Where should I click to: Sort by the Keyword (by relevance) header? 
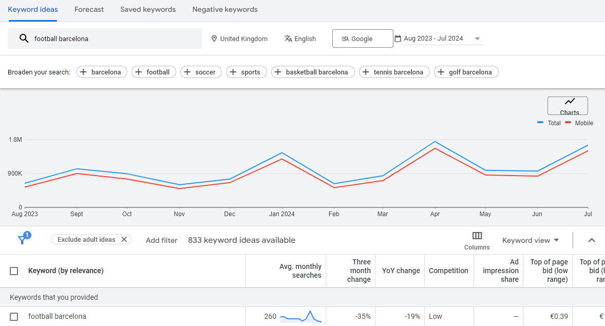pos(66,271)
